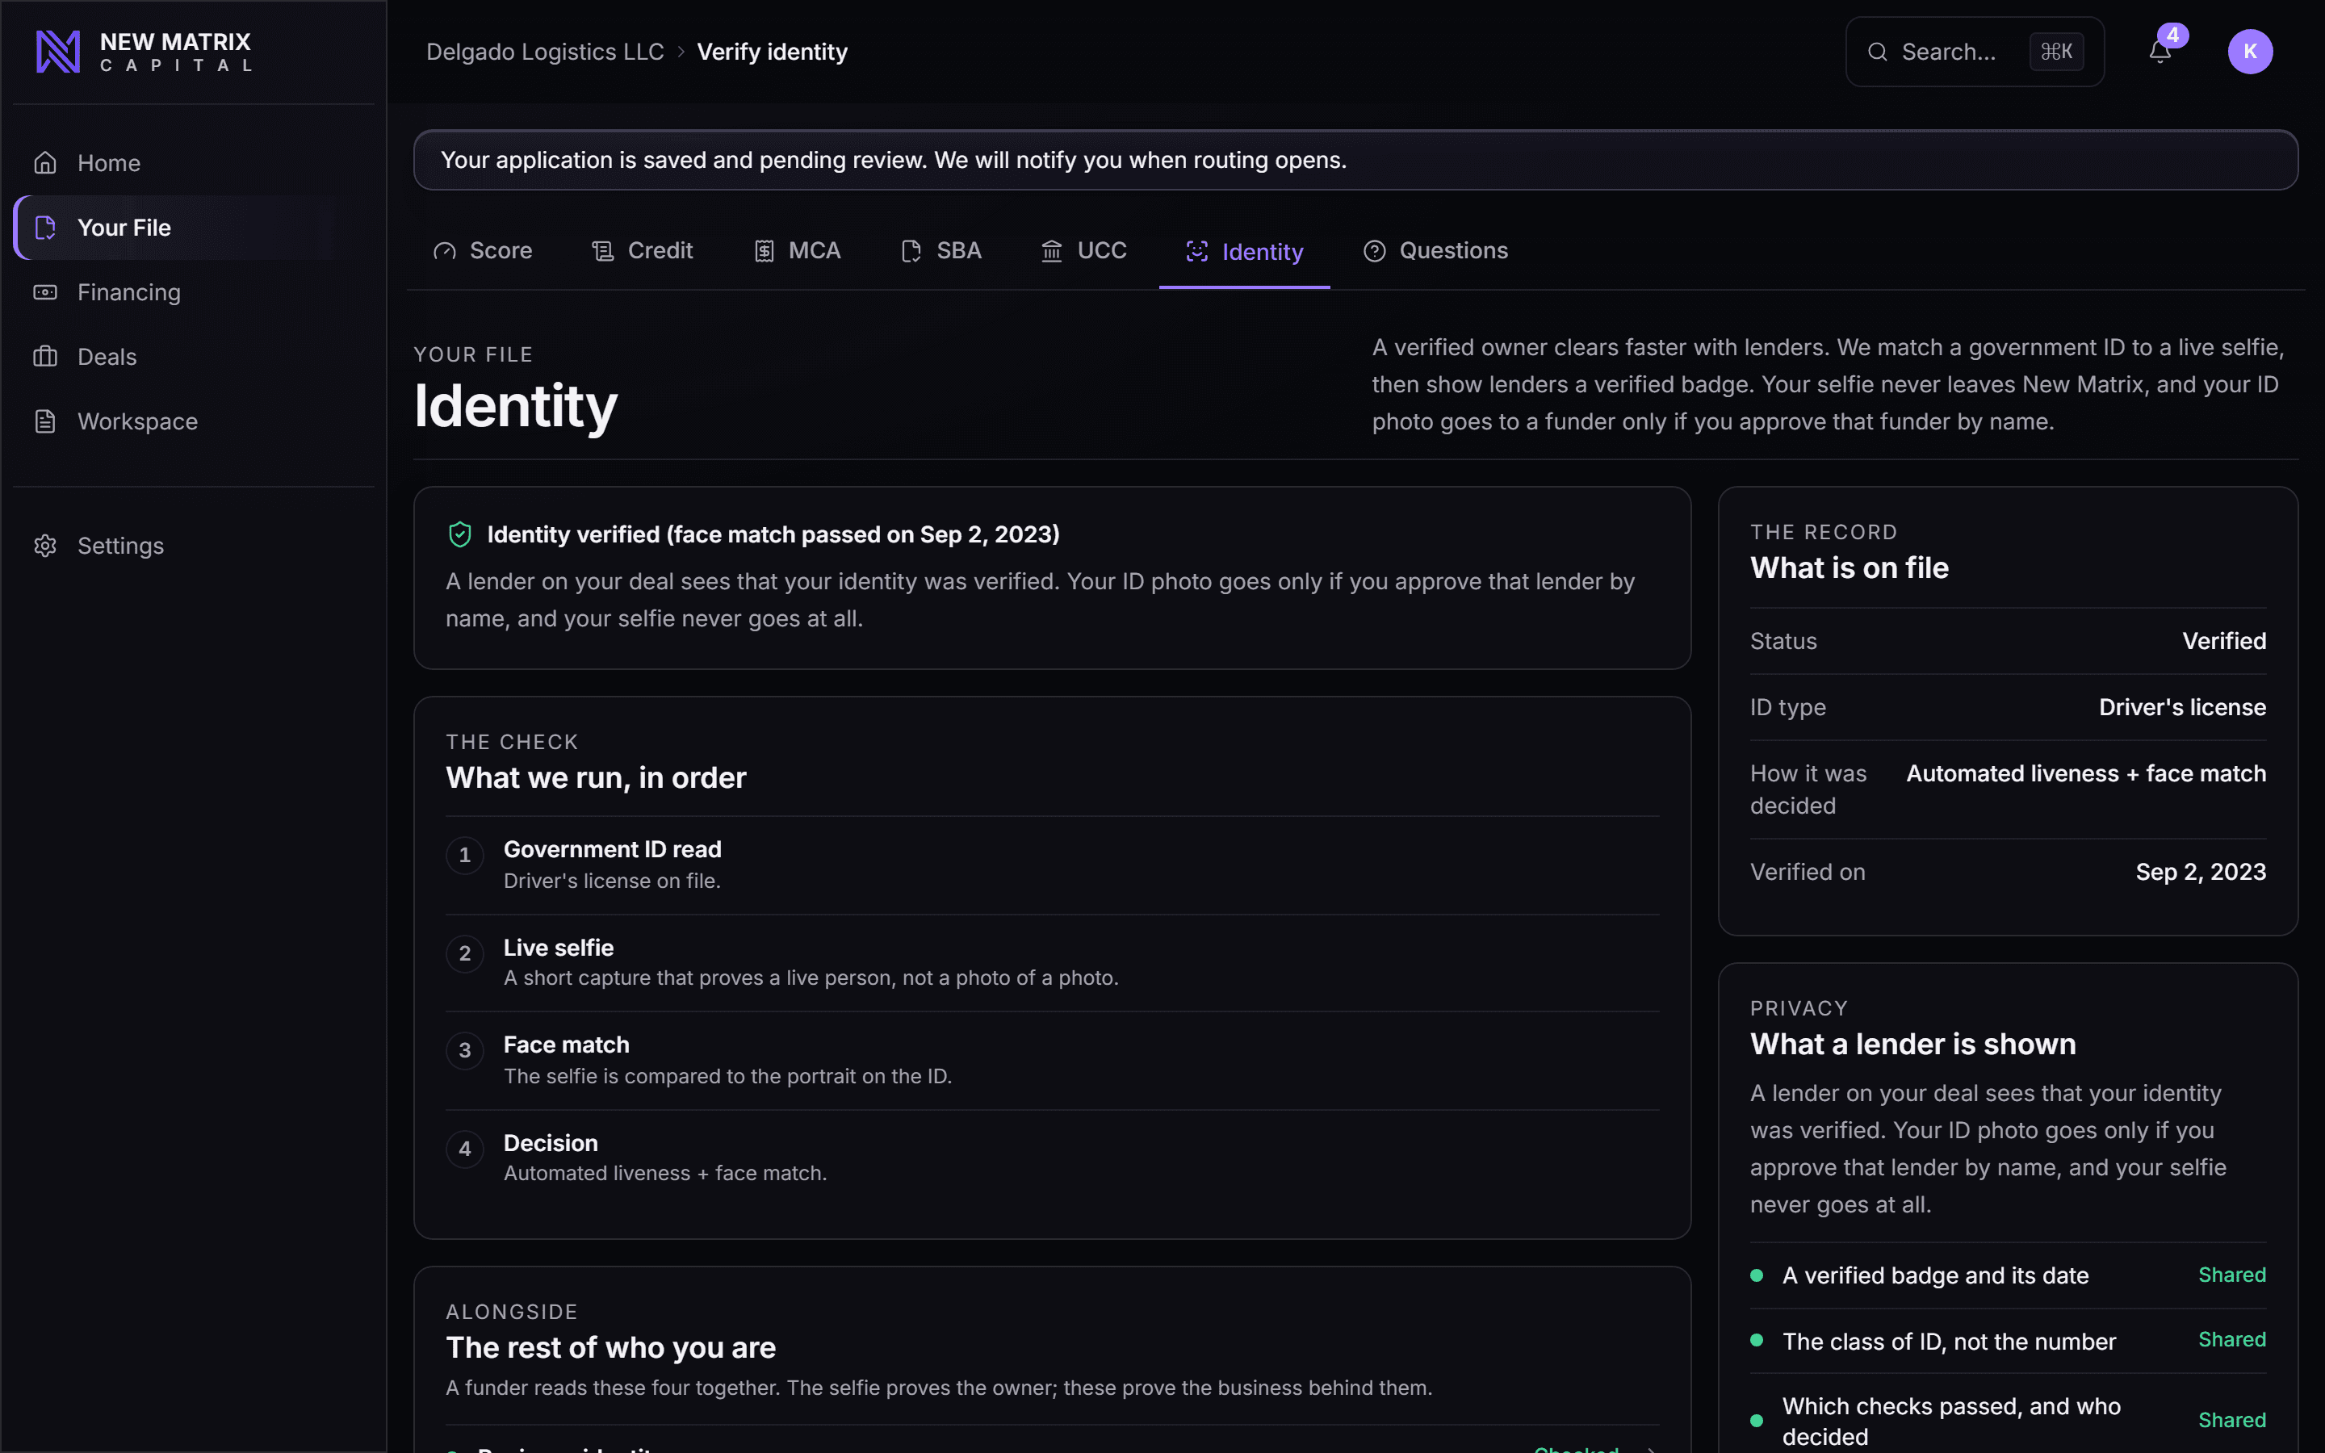Click the identity verified shield icon

click(460, 534)
